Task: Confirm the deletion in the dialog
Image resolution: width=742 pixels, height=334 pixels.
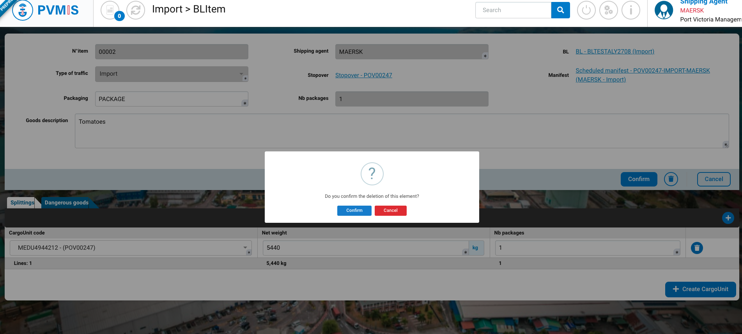Action: [354, 211]
